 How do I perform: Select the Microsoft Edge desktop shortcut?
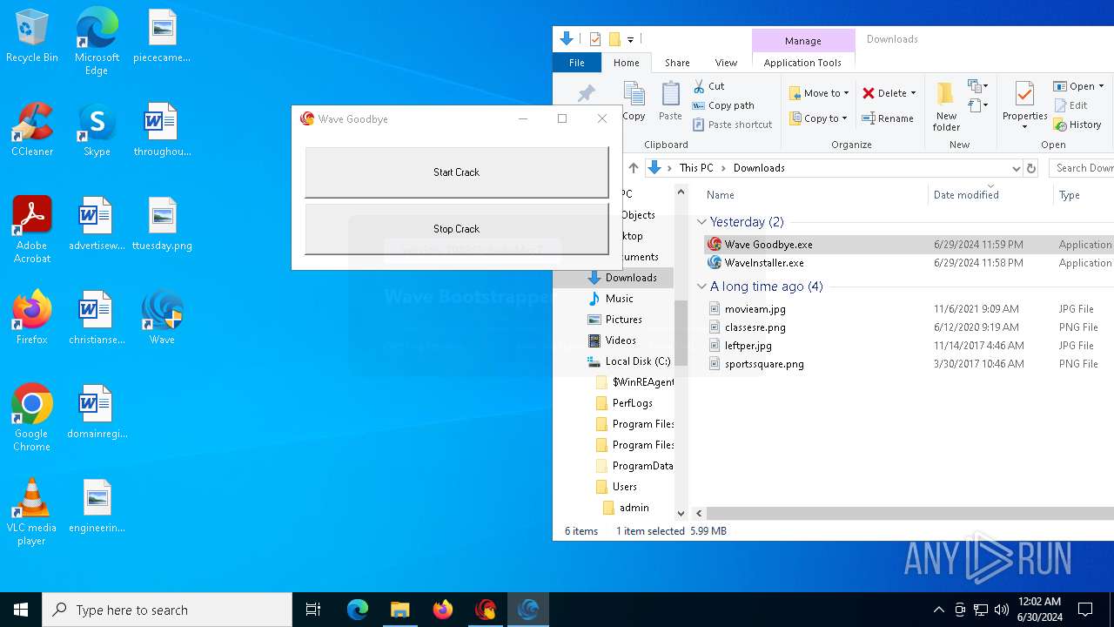(97, 42)
